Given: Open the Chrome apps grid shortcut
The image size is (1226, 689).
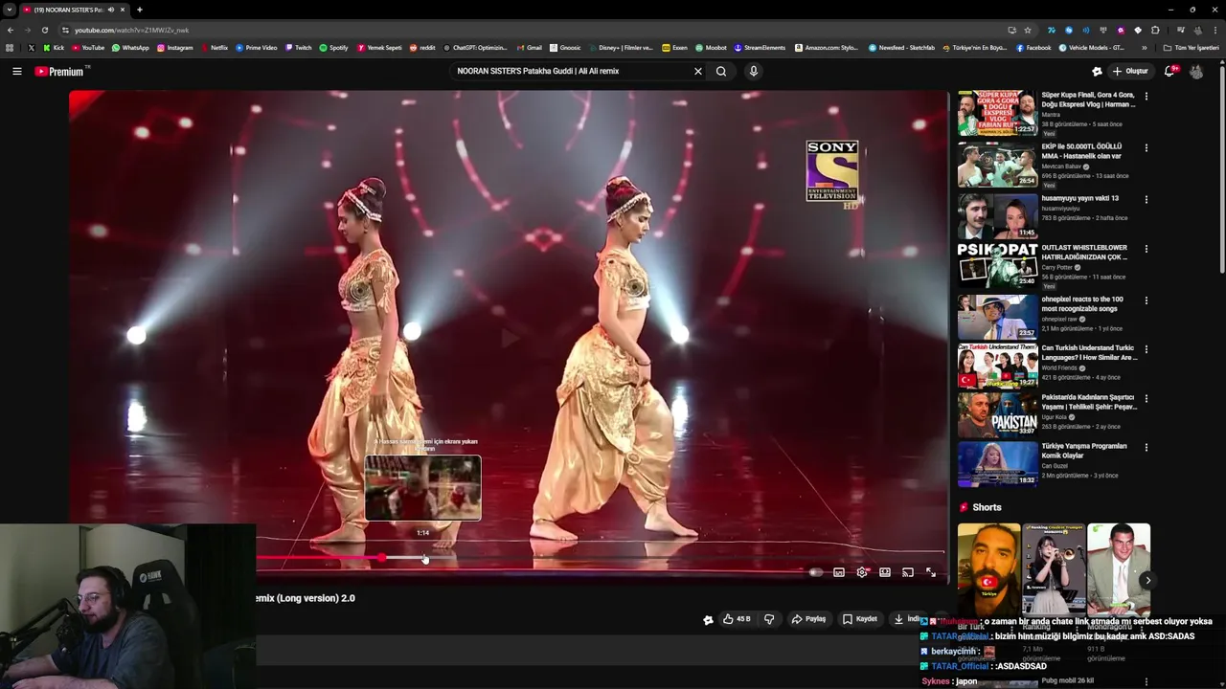Looking at the screenshot, I should coord(11,47).
